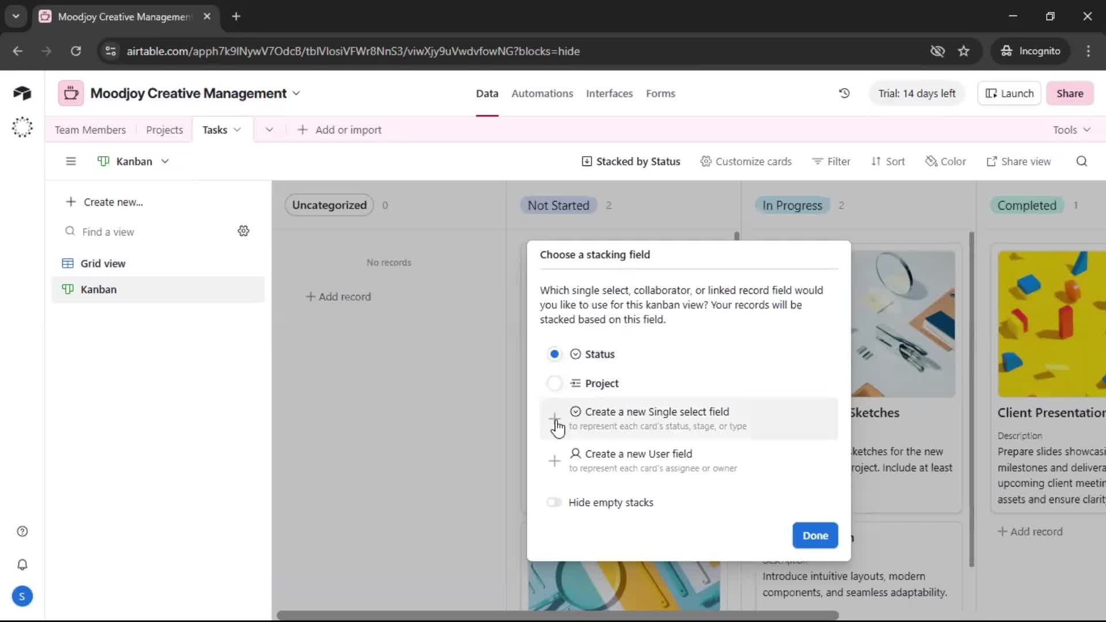1106x622 pixels.
Task: Add record in the Uncategorized stack
Action: (338, 297)
